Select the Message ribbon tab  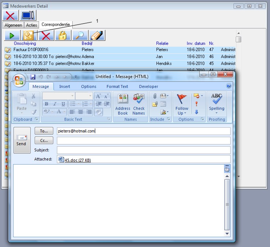click(x=40, y=86)
